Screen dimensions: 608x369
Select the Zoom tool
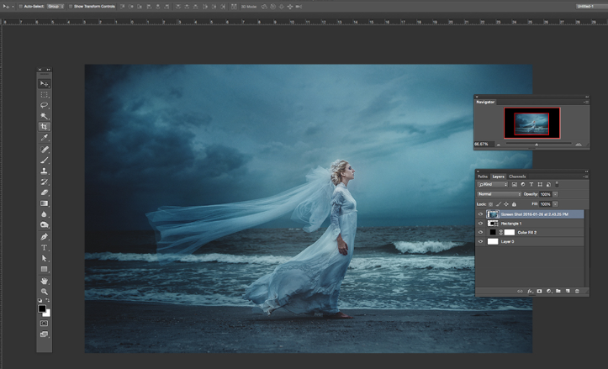tap(44, 292)
